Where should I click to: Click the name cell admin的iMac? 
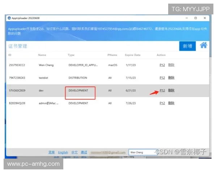[x=48, y=103]
